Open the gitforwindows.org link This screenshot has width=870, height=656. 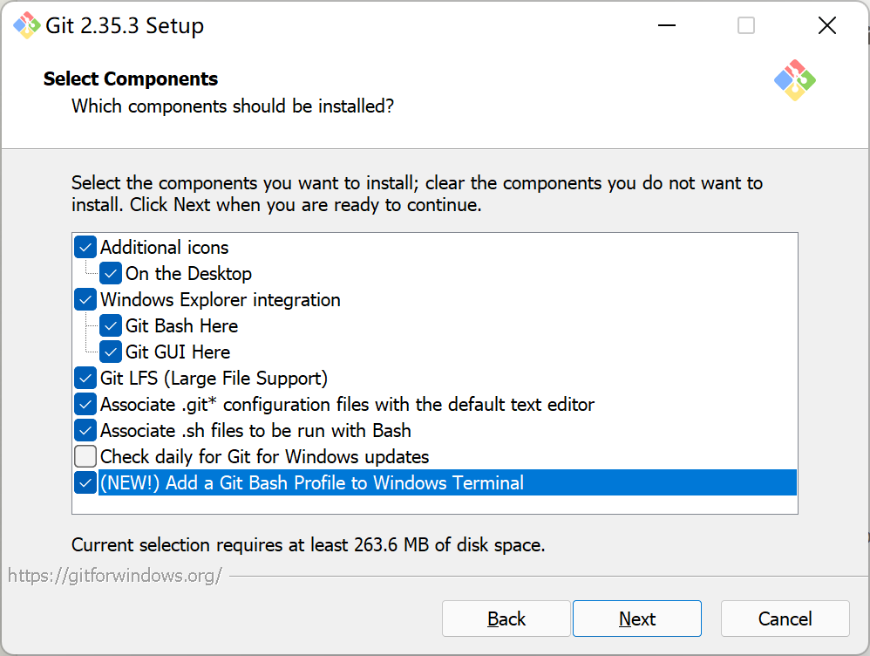[115, 576]
